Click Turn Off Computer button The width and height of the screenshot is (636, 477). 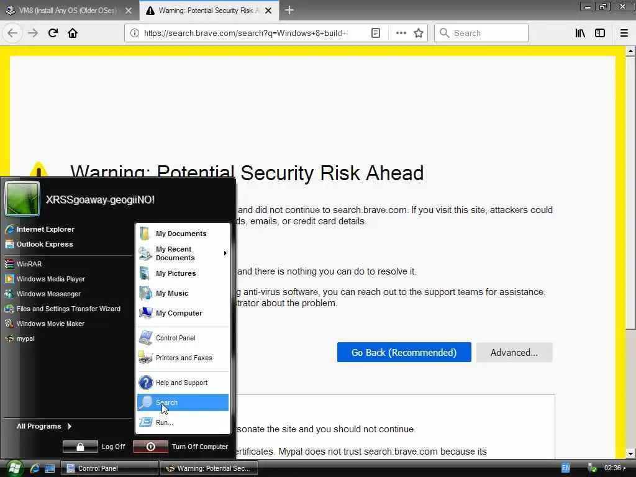click(x=181, y=447)
